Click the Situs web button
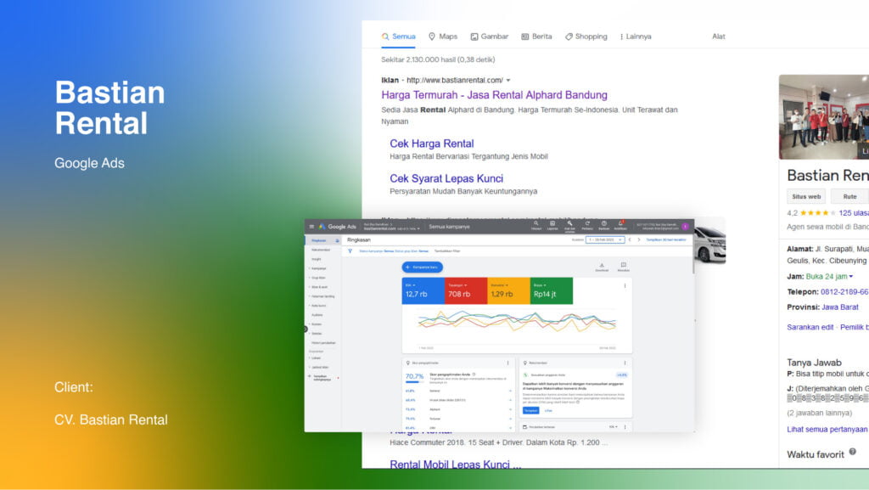This screenshot has height=490, width=869. coord(805,196)
